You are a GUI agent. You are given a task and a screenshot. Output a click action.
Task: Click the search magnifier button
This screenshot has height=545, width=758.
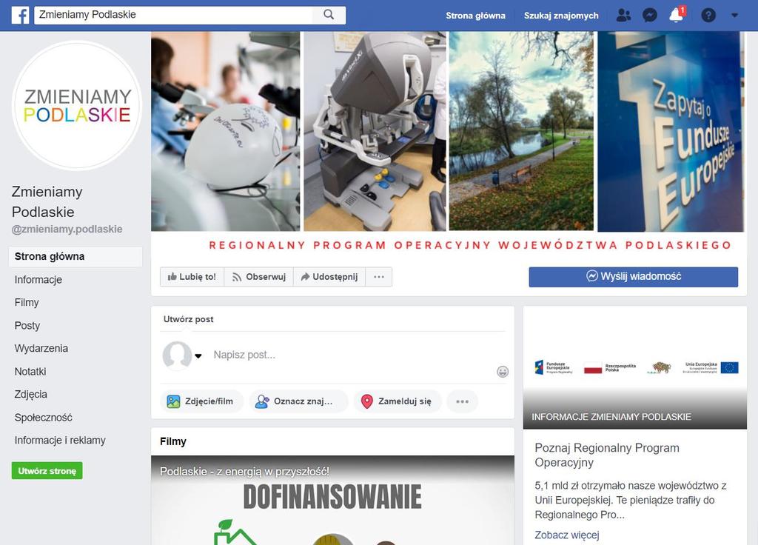click(x=329, y=15)
